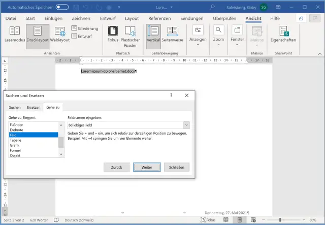Adjust the zoom slider in status bar

[x=280, y=220]
